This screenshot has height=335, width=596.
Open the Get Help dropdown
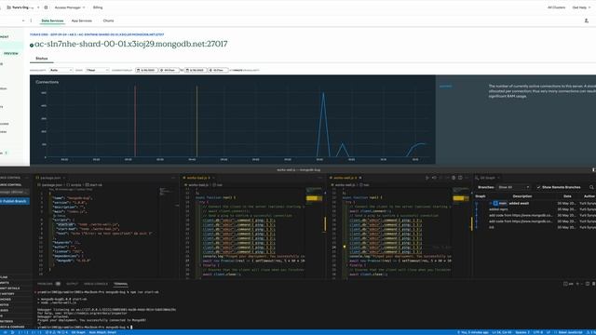(x=581, y=7)
